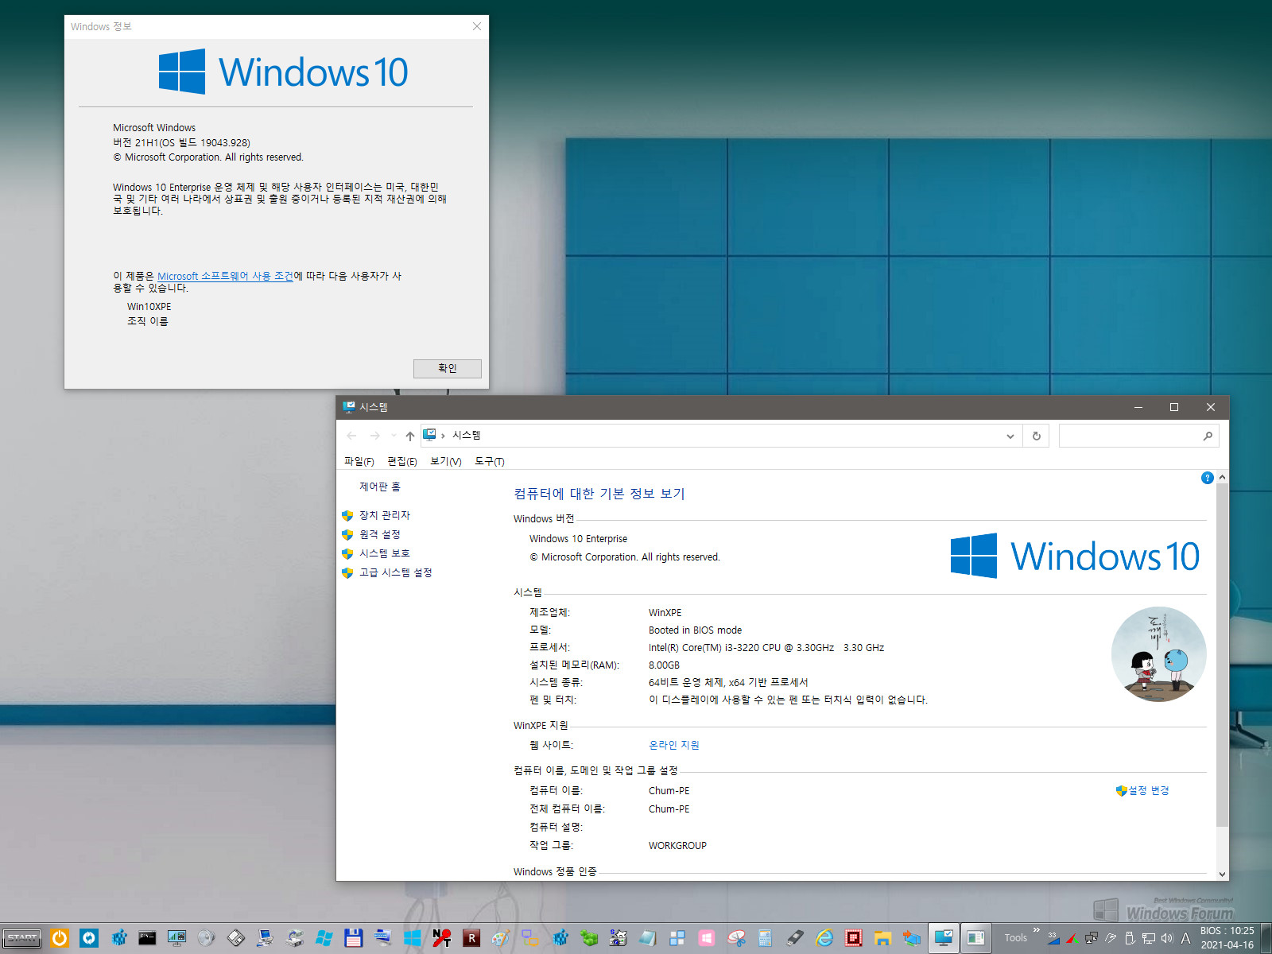Open Notepad icon on taskbar

pyautogui.click(x=647, y=938)
